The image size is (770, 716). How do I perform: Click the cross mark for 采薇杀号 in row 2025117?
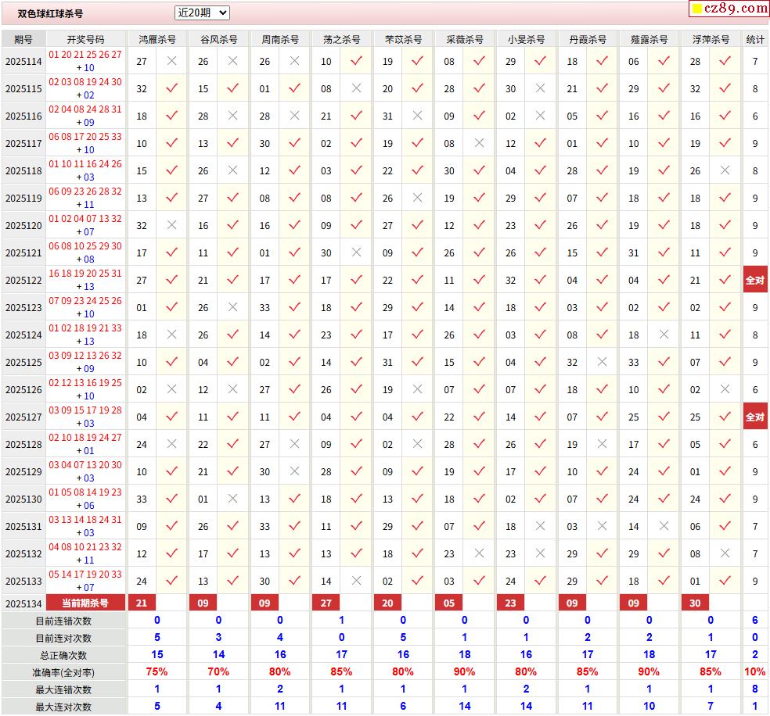479,143
